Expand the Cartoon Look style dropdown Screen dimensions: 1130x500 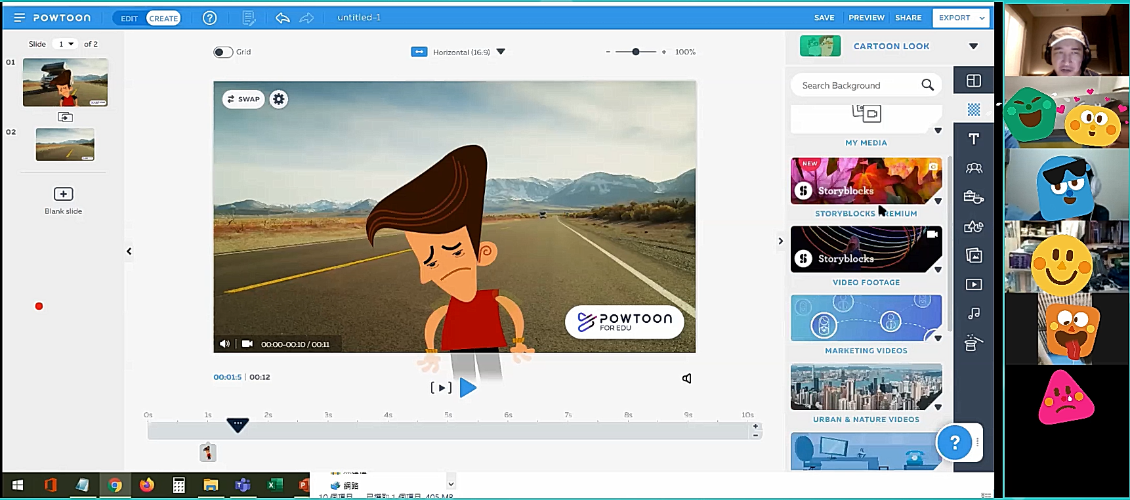pos(973,47)
